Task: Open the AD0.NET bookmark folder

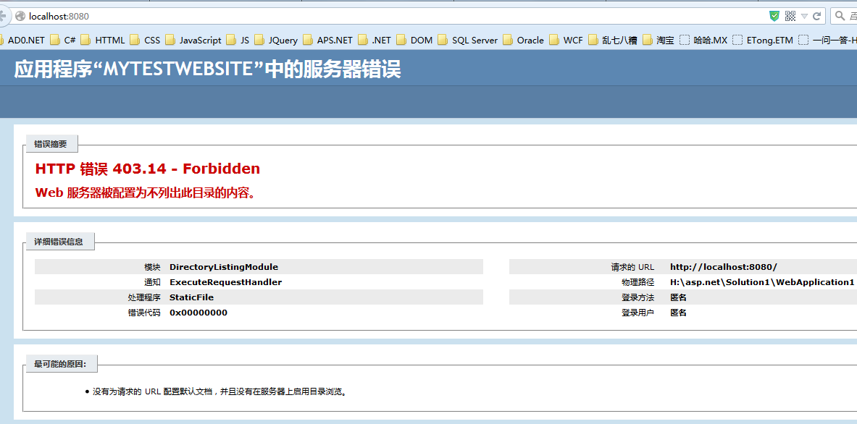Action: click(x=22, y=40)
